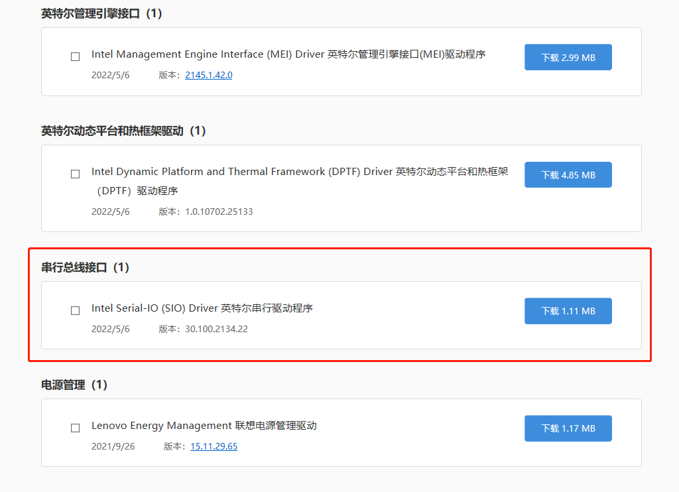The image size is (679, 492).
Task: Download the 1.11 MB Serial-IO driver
Action: click(568, 311)
